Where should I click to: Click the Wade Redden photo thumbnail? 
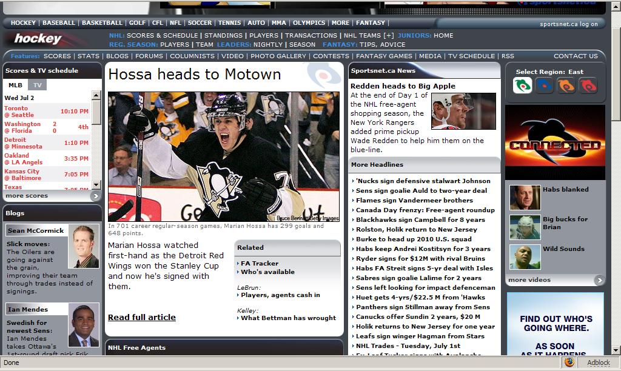(x=463, y=112)
